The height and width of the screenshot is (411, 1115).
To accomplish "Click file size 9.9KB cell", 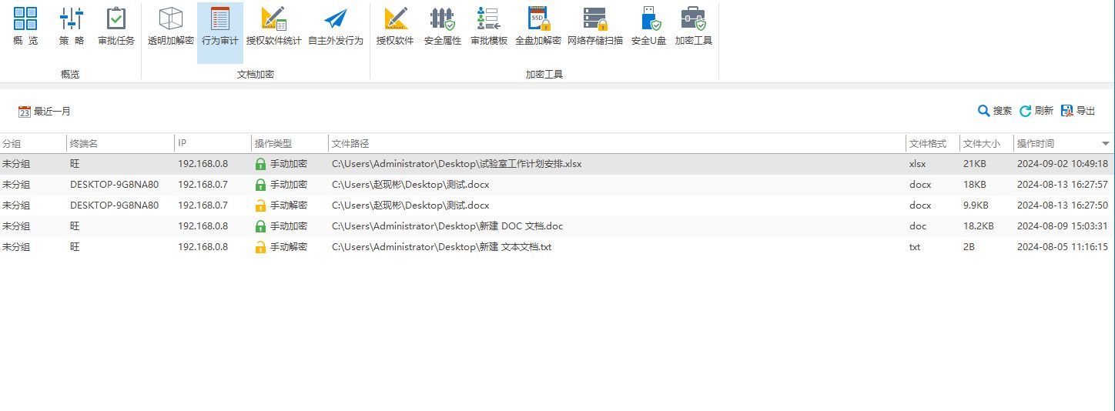I will (x=977, y=205).
